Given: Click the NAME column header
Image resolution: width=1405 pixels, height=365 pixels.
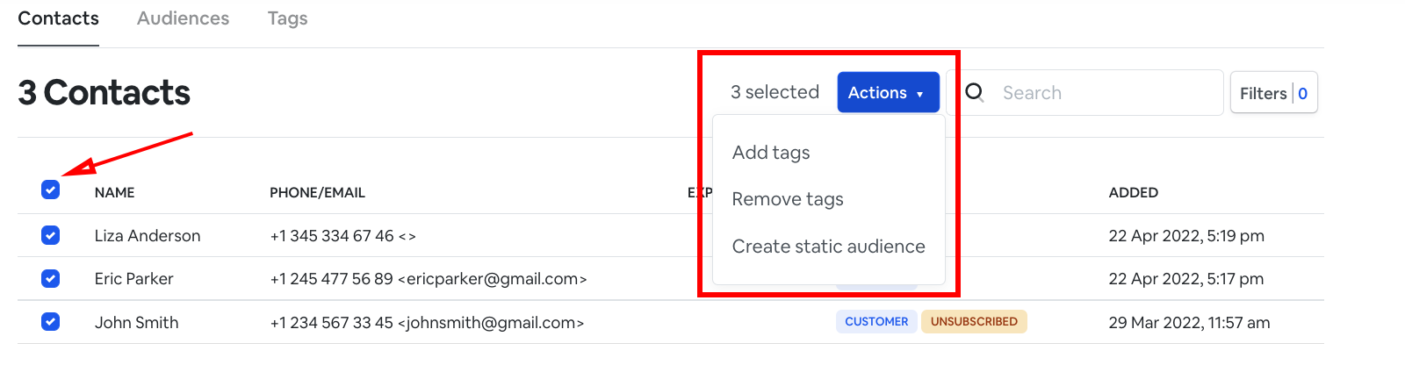Looking at the screenshot, I should [114, 192].
